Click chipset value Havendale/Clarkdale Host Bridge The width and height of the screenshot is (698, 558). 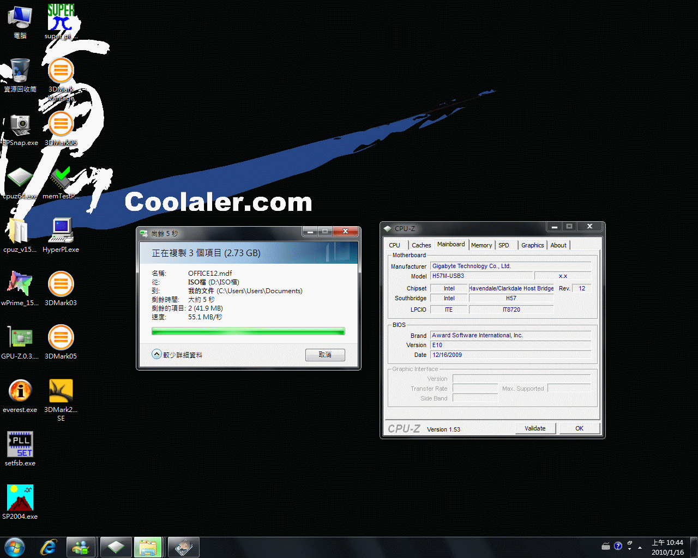[x=512, y=288]
